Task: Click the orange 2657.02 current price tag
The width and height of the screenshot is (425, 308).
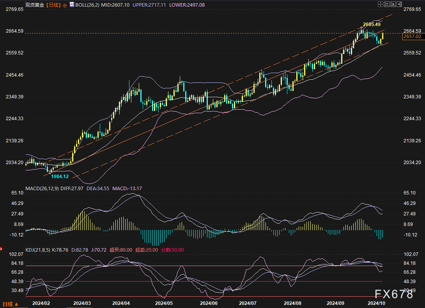Action: coord(413,37)
